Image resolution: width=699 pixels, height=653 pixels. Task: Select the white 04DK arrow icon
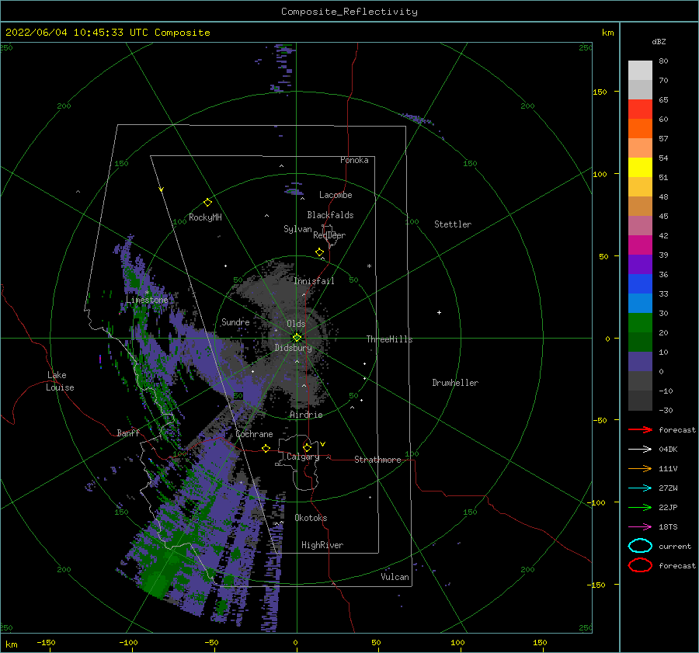coord(640,449)
